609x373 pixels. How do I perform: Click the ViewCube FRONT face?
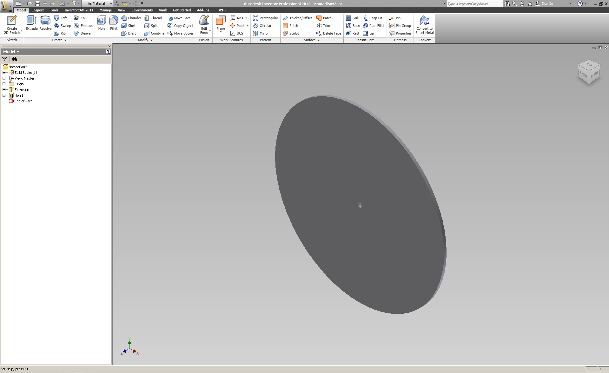coord(583,74)
